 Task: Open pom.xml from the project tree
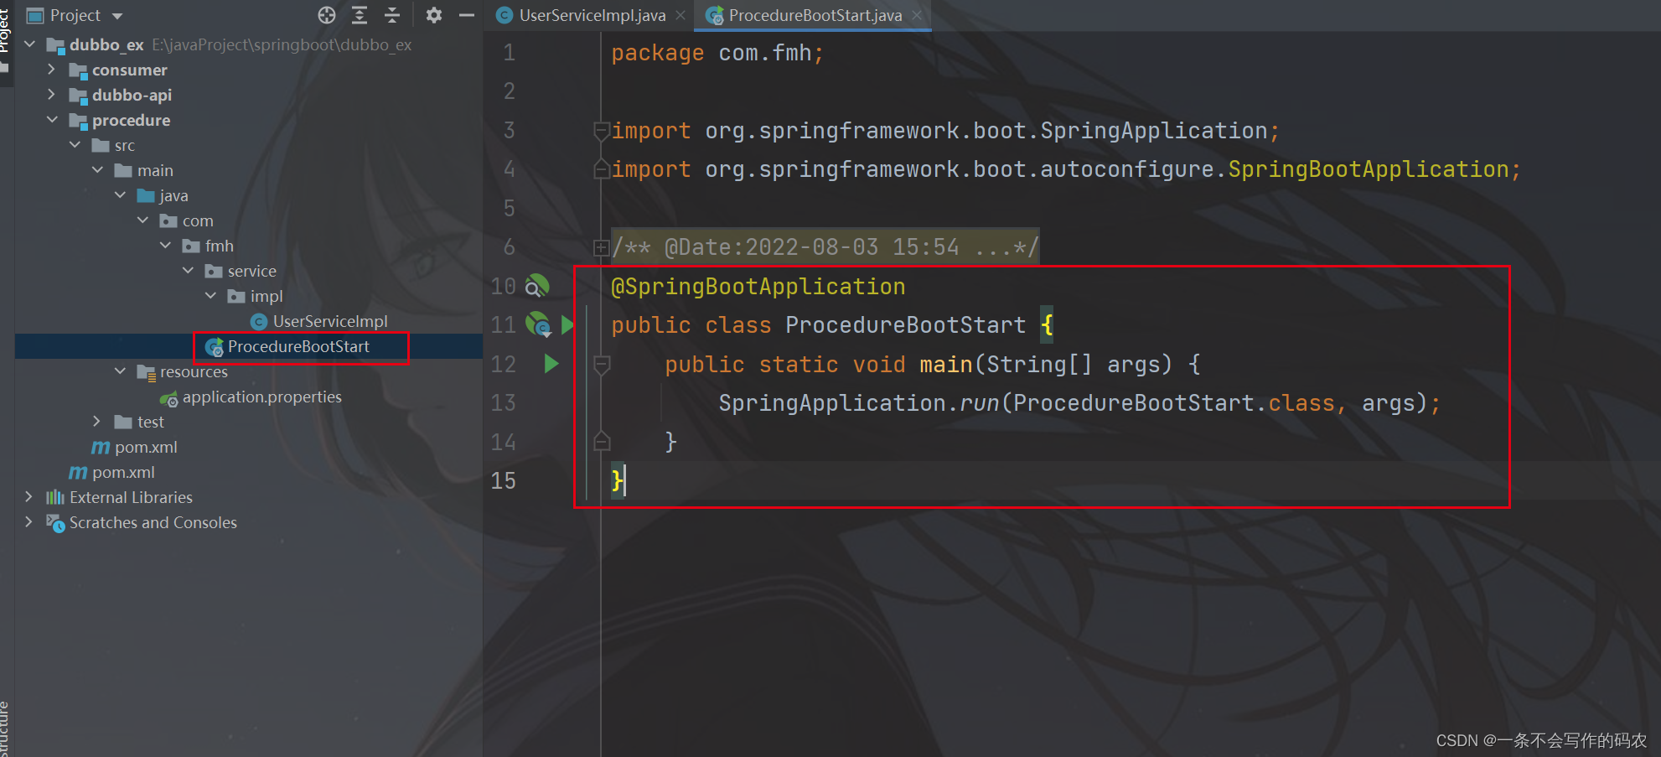pyautogui.click(x=144, y=447)
